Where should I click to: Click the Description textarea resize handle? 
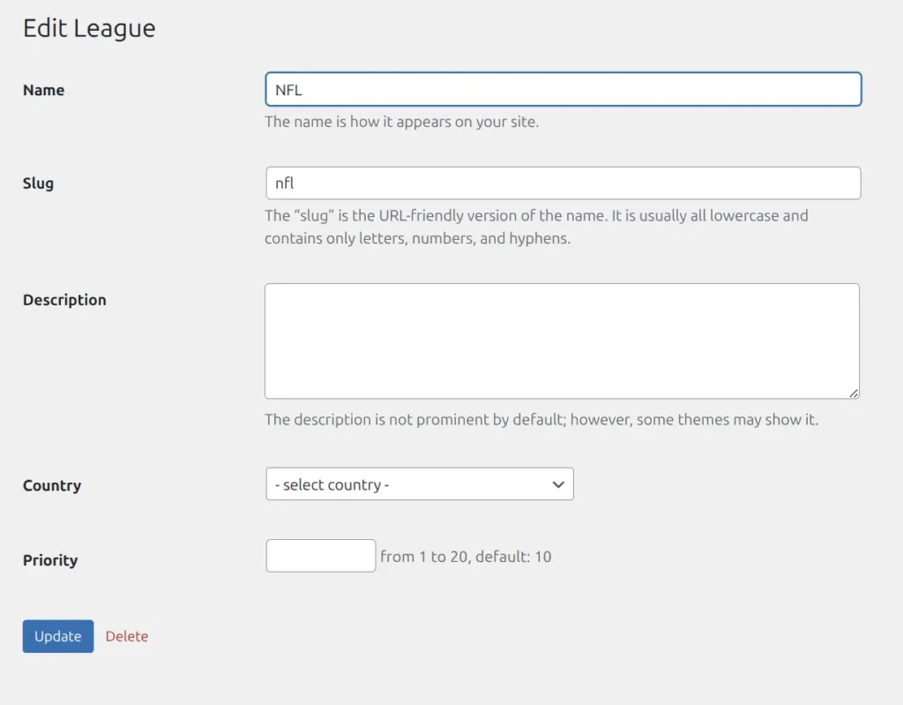854,394
